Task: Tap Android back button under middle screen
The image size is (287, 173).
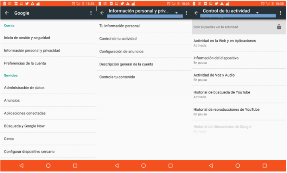Action: 117,166
